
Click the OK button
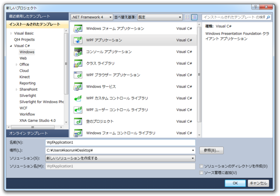235,183
